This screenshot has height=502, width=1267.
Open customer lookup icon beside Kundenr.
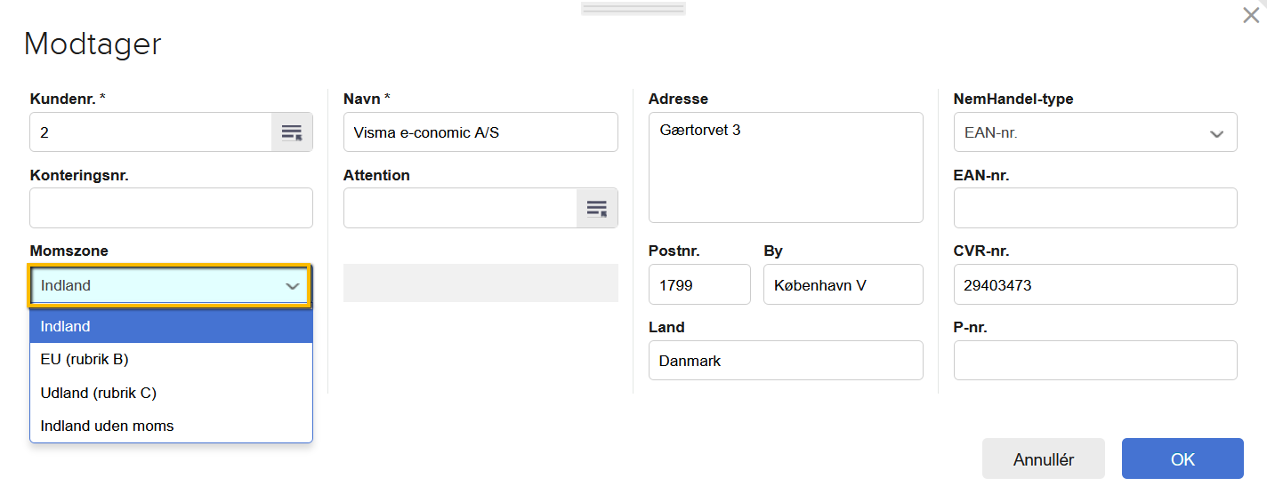[292, 132]
